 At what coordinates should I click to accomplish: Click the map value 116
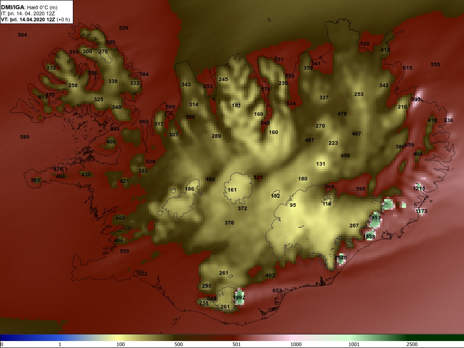pos(327,204)
